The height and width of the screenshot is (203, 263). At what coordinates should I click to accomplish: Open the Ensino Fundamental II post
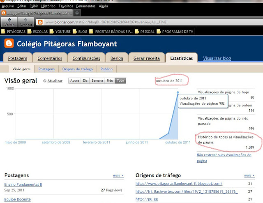click(x=23, y=185)
